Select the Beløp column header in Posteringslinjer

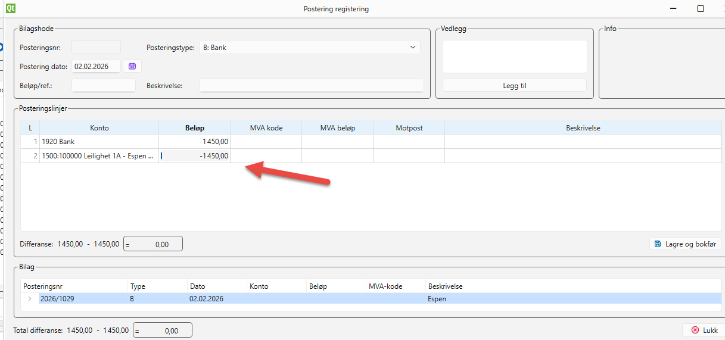point(195,127)
